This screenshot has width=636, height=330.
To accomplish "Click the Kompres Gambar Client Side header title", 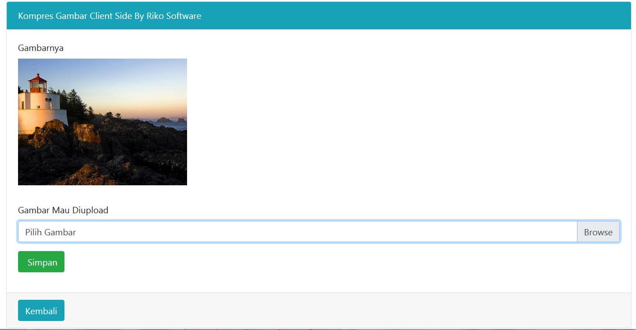I will tap(110, 16).
